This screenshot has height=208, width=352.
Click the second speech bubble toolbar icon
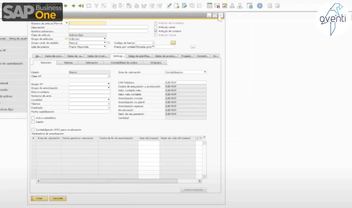coord(199,6)
